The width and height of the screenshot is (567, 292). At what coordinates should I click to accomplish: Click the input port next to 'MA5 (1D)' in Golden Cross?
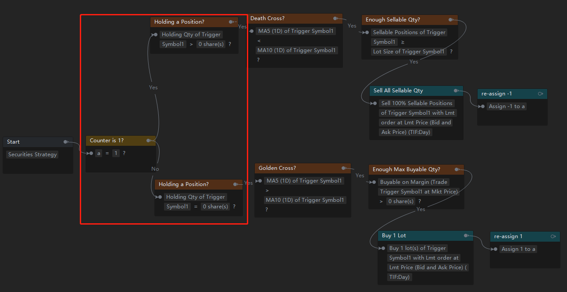coord(260,181)
